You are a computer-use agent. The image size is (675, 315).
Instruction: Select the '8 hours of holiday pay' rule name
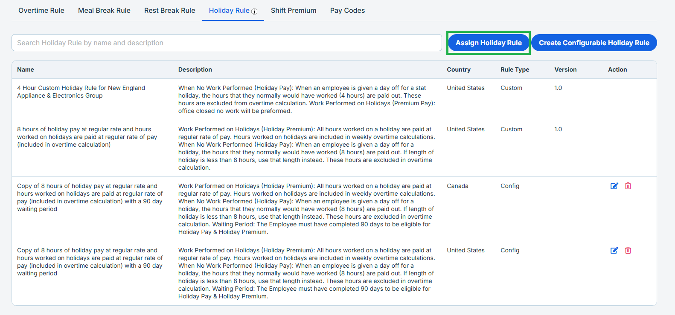[x=87, y=137]
